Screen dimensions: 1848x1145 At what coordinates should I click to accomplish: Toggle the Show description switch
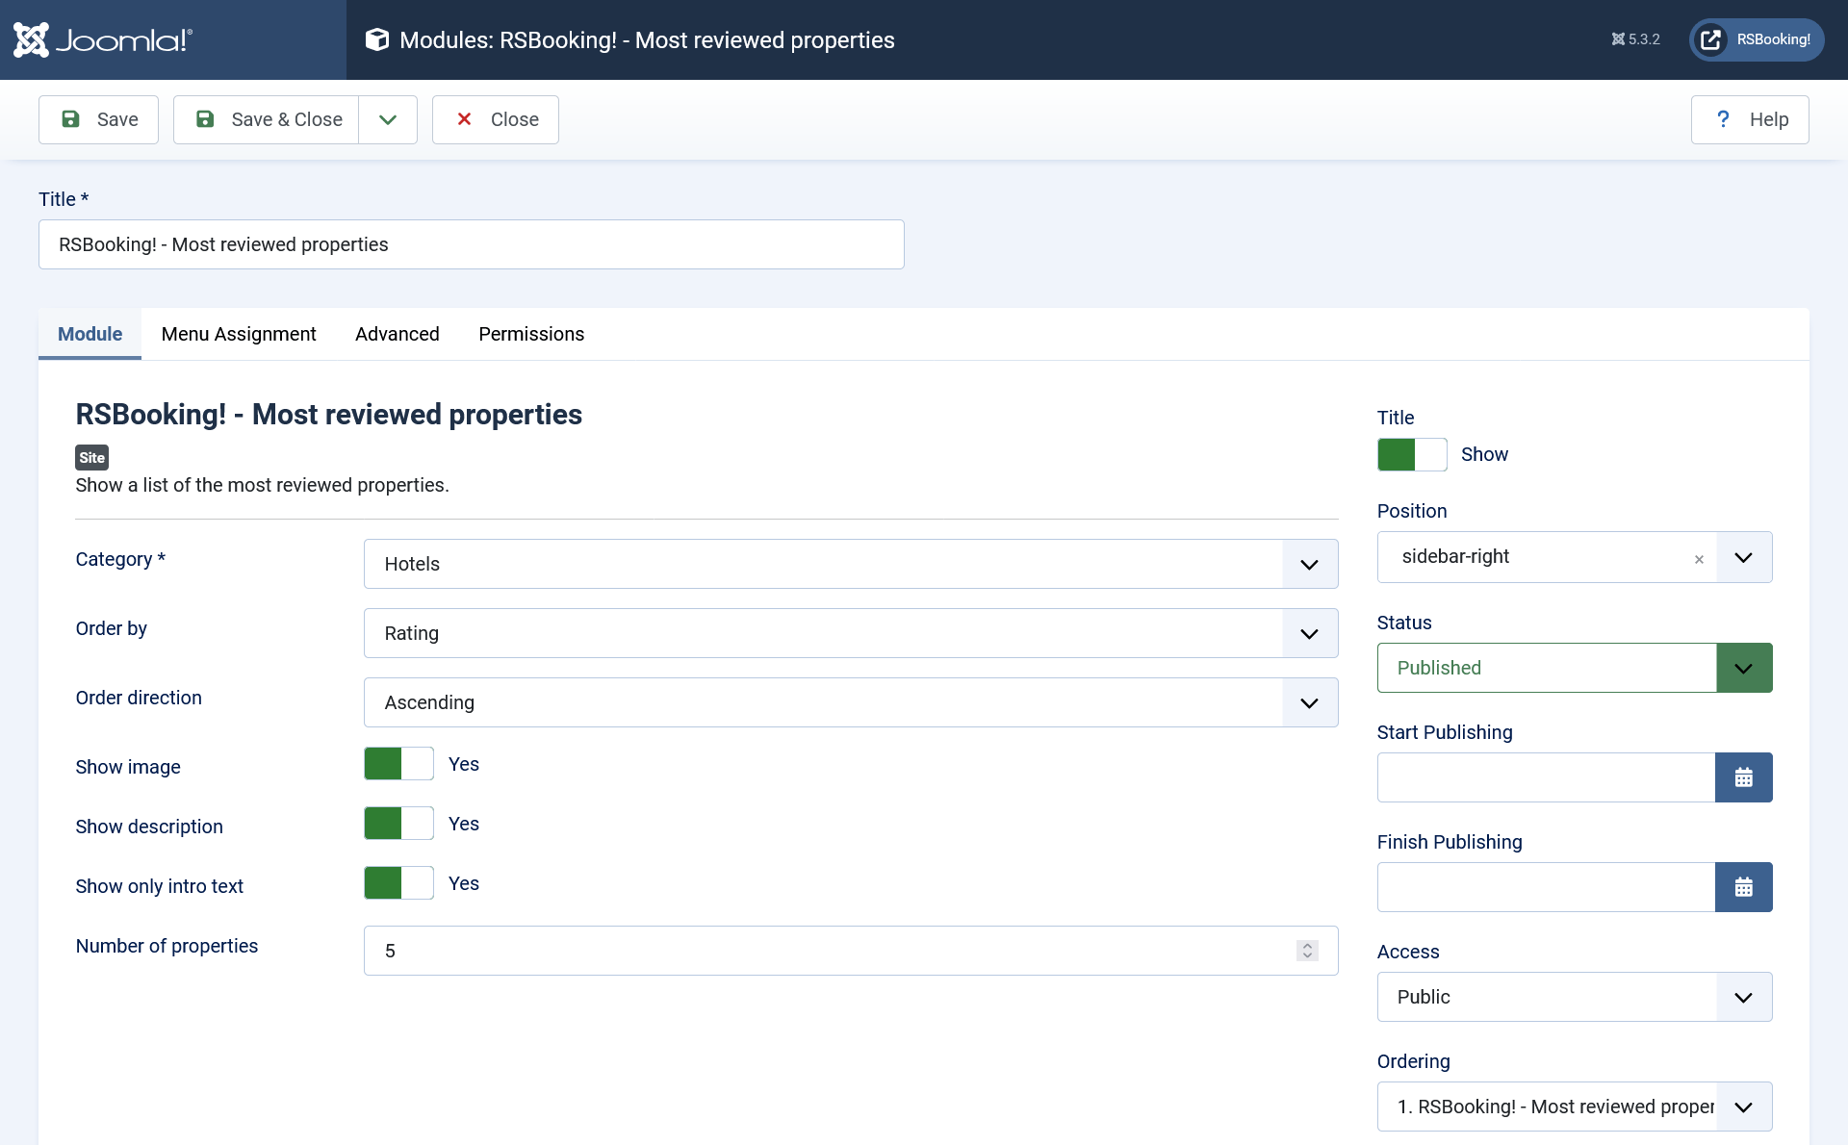(x=398, y=824)
